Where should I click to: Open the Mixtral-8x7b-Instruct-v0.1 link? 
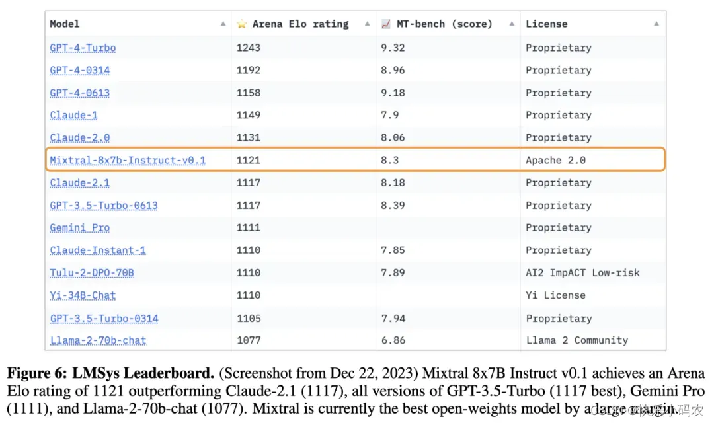click(128, 160)
